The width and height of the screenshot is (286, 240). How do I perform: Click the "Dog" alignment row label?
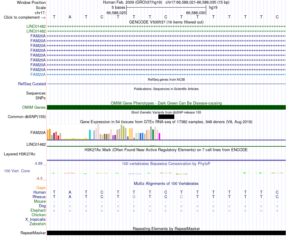[42, 206]
